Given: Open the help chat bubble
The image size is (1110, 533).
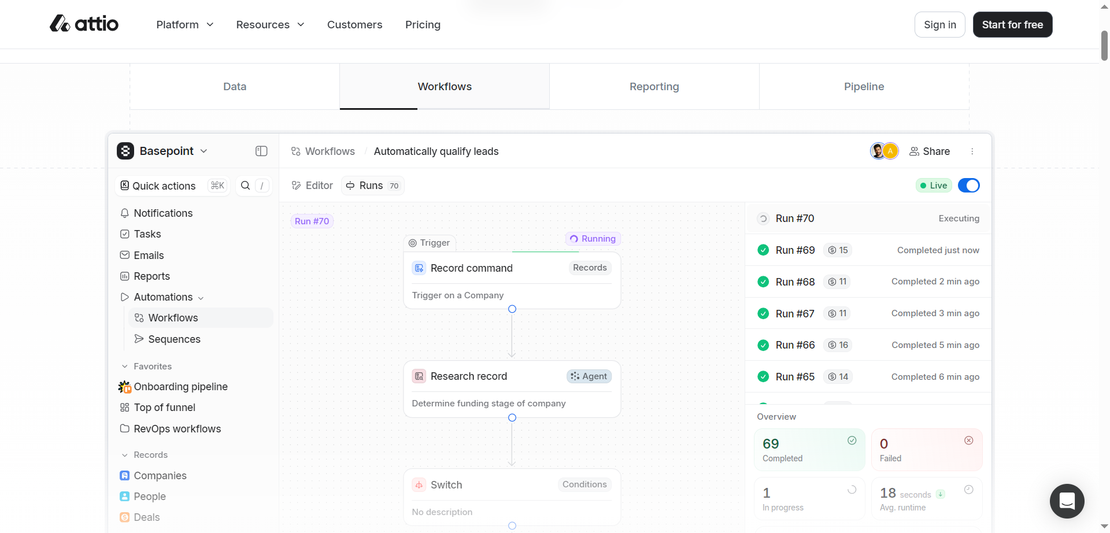Looking at the screenshot, I should [x=1067, y=501].
